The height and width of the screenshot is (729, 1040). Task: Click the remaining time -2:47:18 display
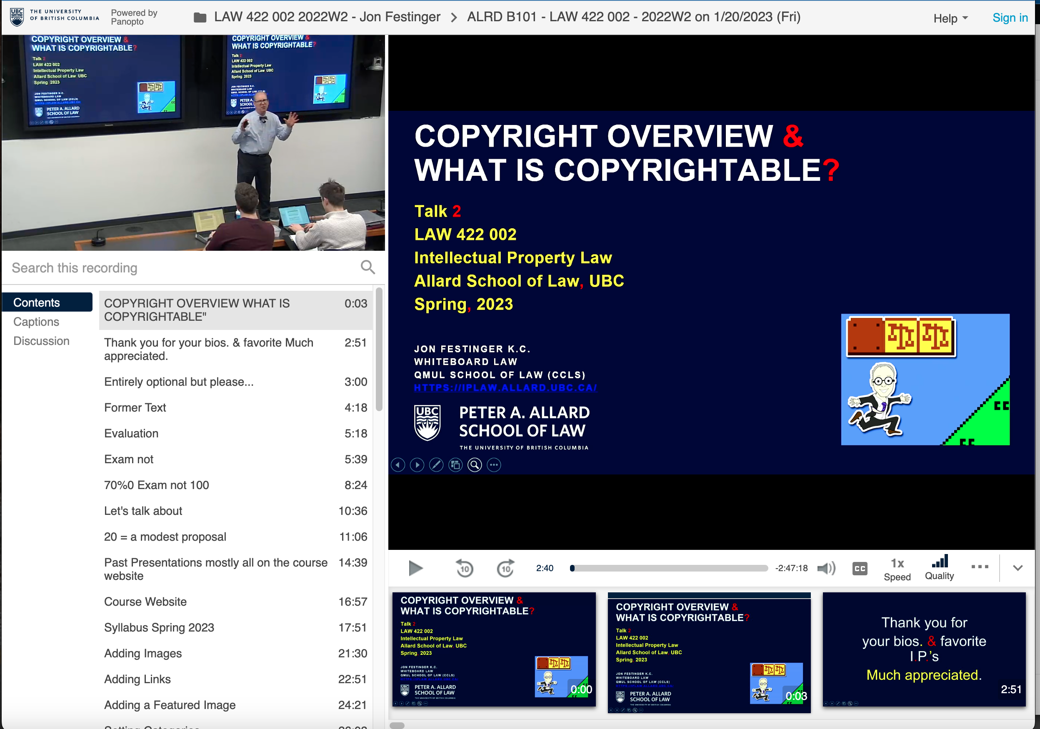pos(791,568)
